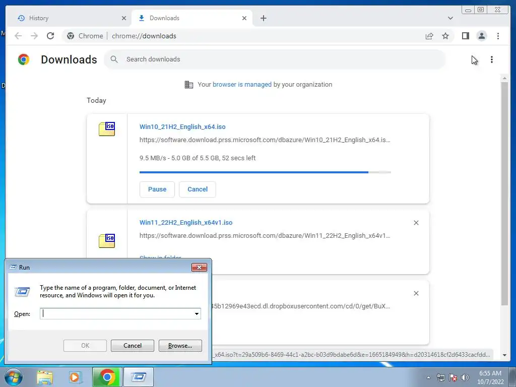Screen dimensions: 516x387
Task: Go back with the browser back arrow
Action: 18,36
